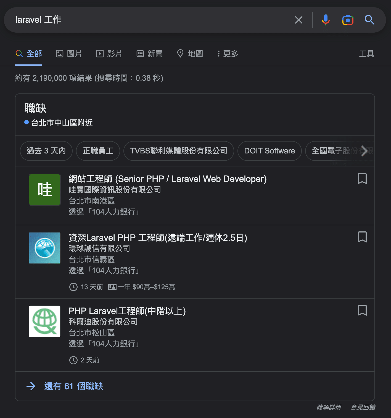Bookmark the PHP Laravel工程師(中階以上) job
The image size is (391, 418).
[362, 310]
